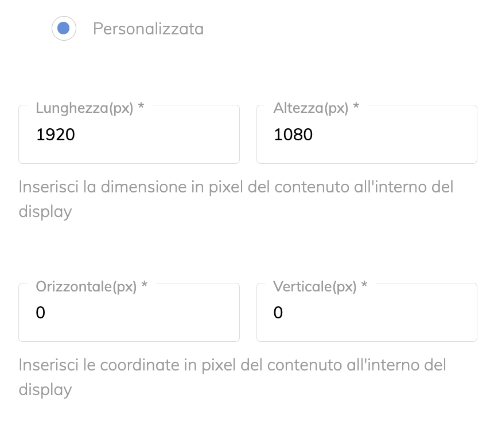This screenshot has width=498, height=434.
Task: Click the Personalizzata option label text
Action: click(x=149, y=29)
